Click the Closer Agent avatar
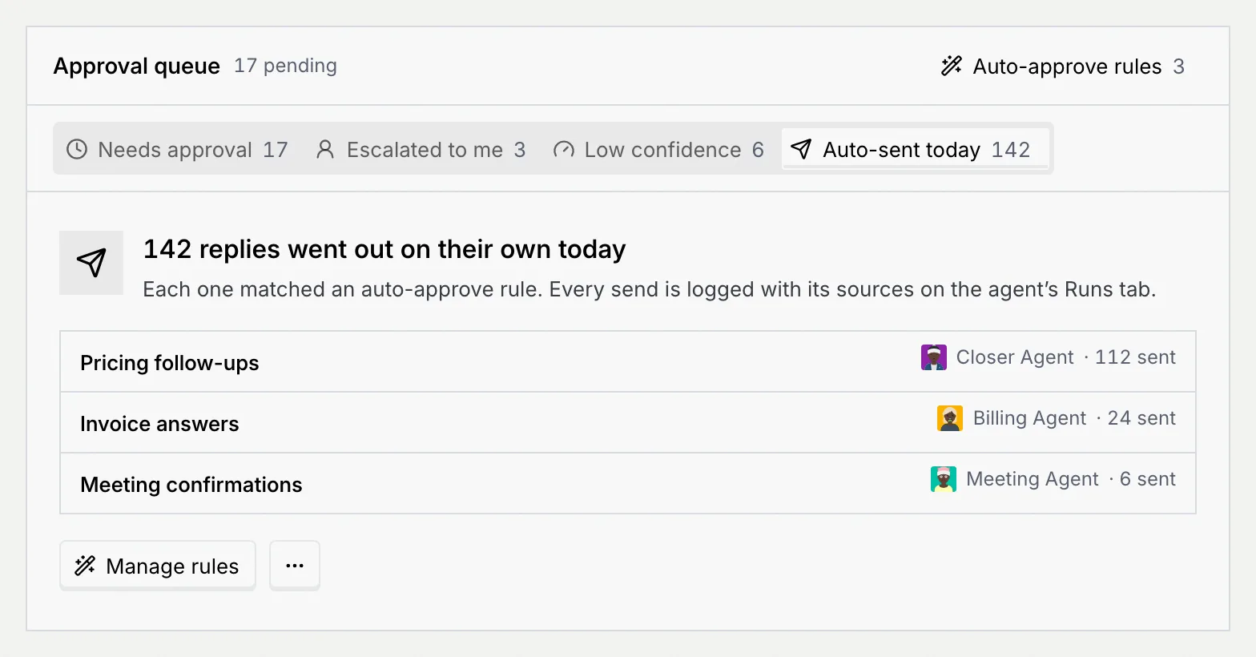The height and width of the screenshot is (657, 1256). click(x=934, y=357)
